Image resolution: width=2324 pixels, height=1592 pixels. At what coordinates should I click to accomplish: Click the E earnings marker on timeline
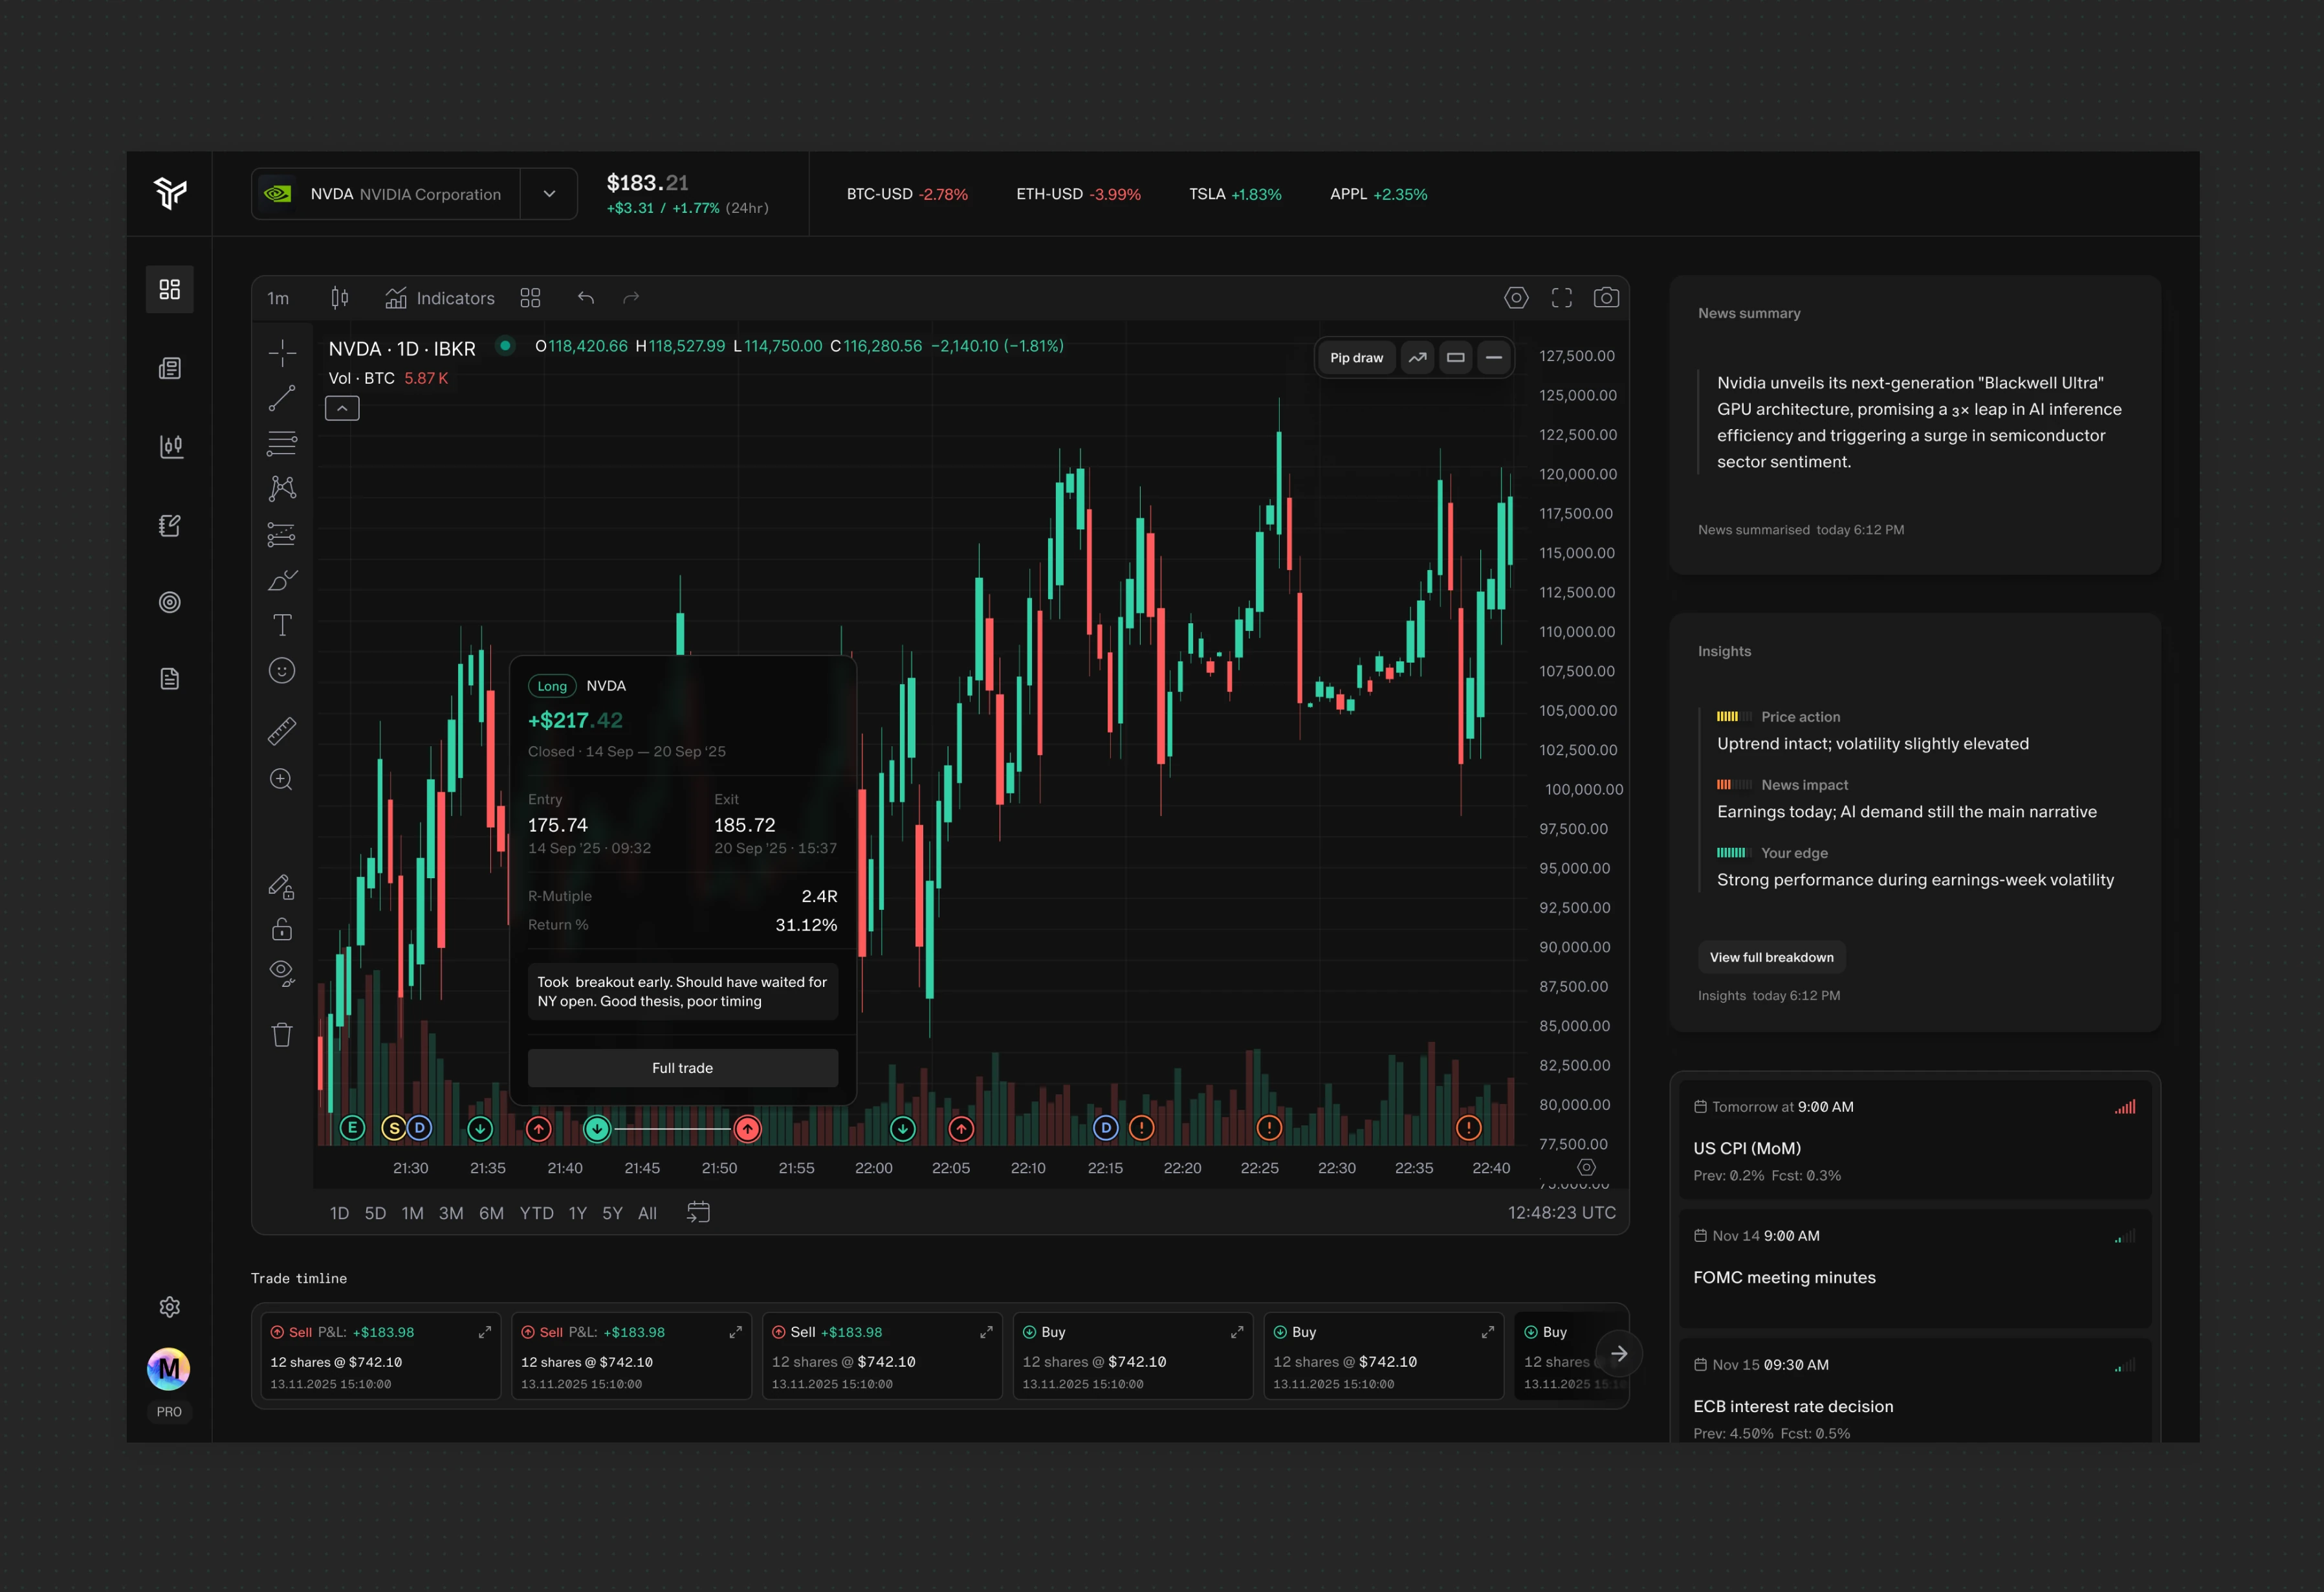point(352,1128)
